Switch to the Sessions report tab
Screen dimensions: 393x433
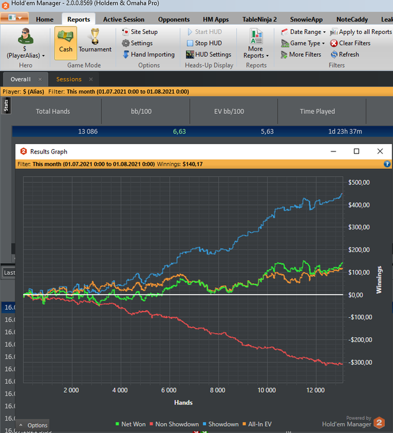coord(69,79)
